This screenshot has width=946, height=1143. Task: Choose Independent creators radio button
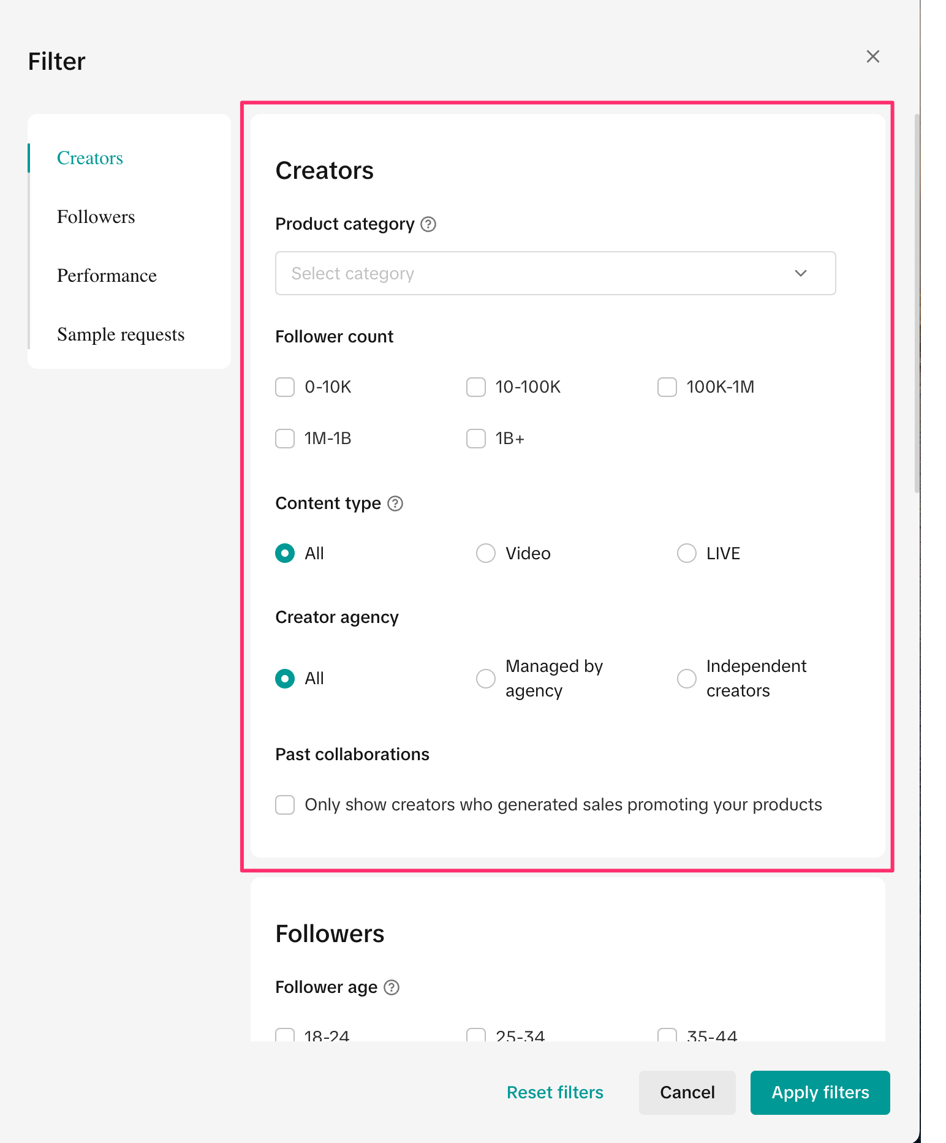coord(687,679)
